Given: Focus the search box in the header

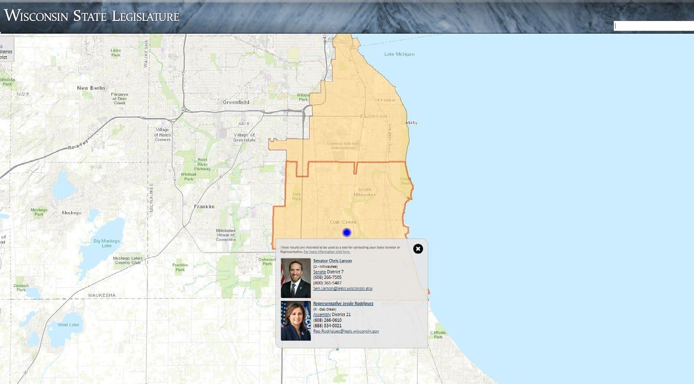Looking at the screenshot, I should click(x=654, y=26).
